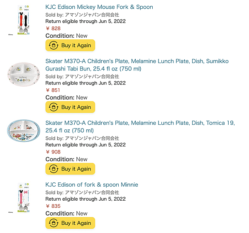Click seller name under Minnie item
This screenshot has height=233, width=249.
[92, 192]
